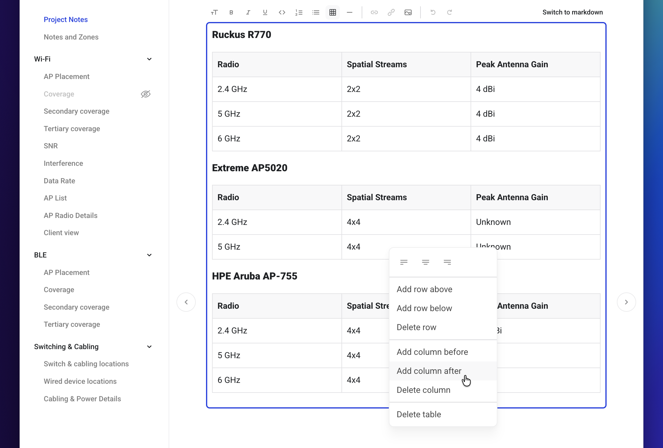663x448 pixels.
Task: Click Extreme Spatial Streams header cell
Action: click(406, 197)
